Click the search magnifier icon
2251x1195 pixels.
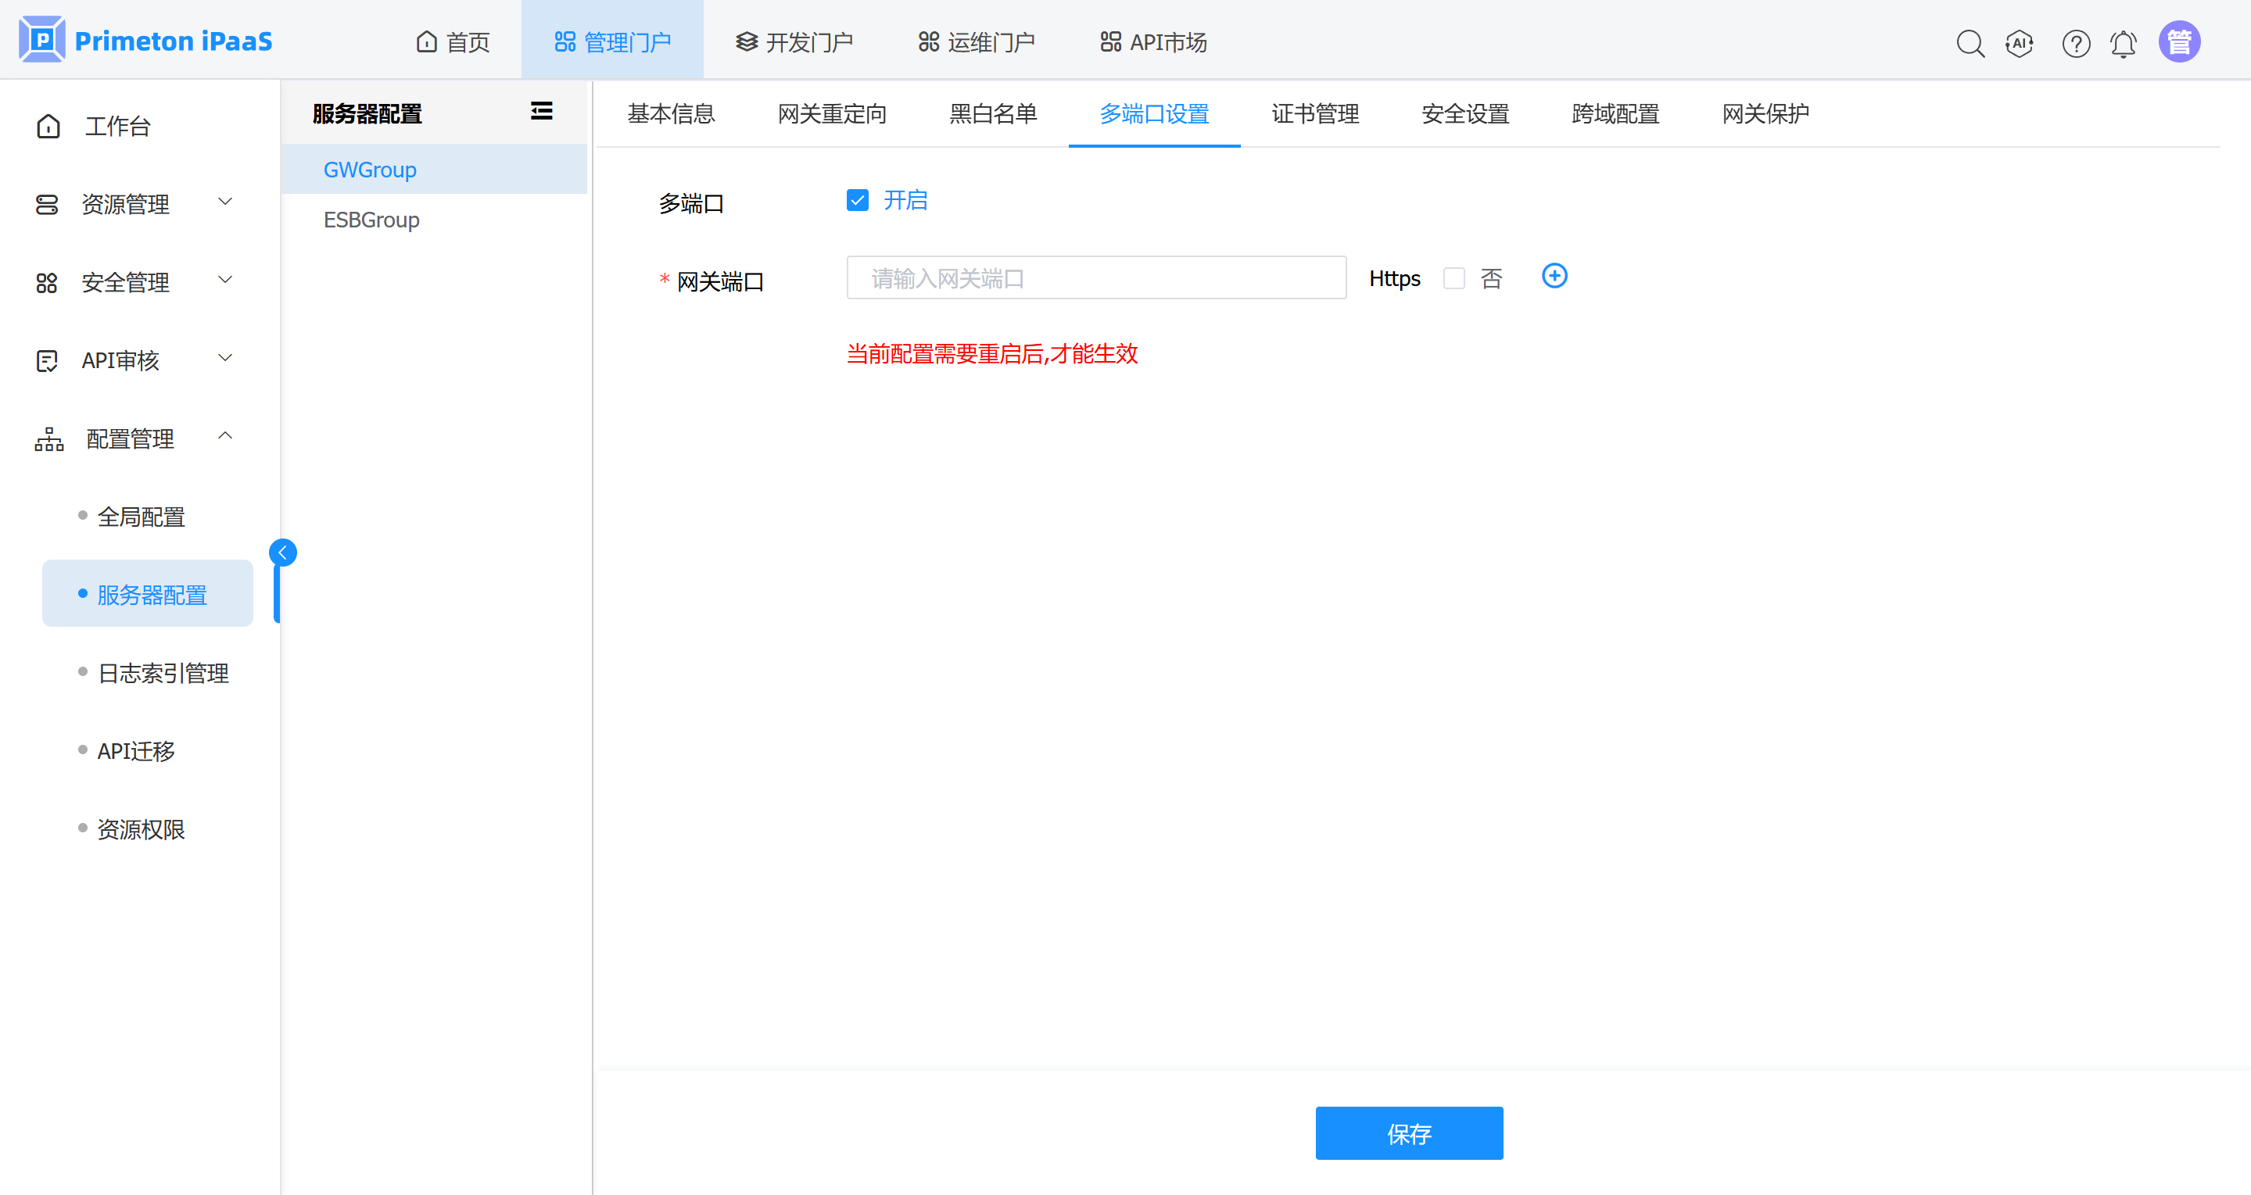tap(1970, 43)
